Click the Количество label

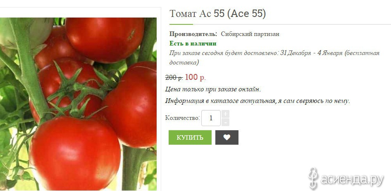tap(183, 118)
